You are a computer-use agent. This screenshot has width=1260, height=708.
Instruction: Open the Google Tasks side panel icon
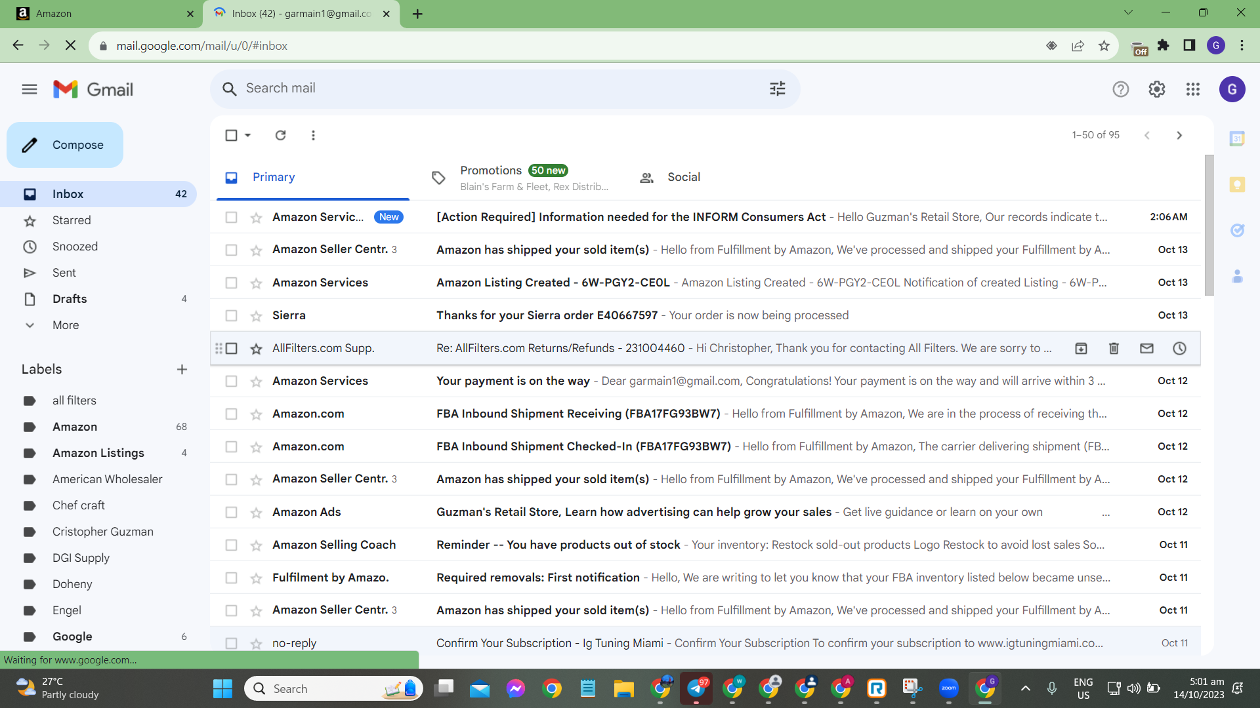pyautogui.click(x=1237, y=230)
